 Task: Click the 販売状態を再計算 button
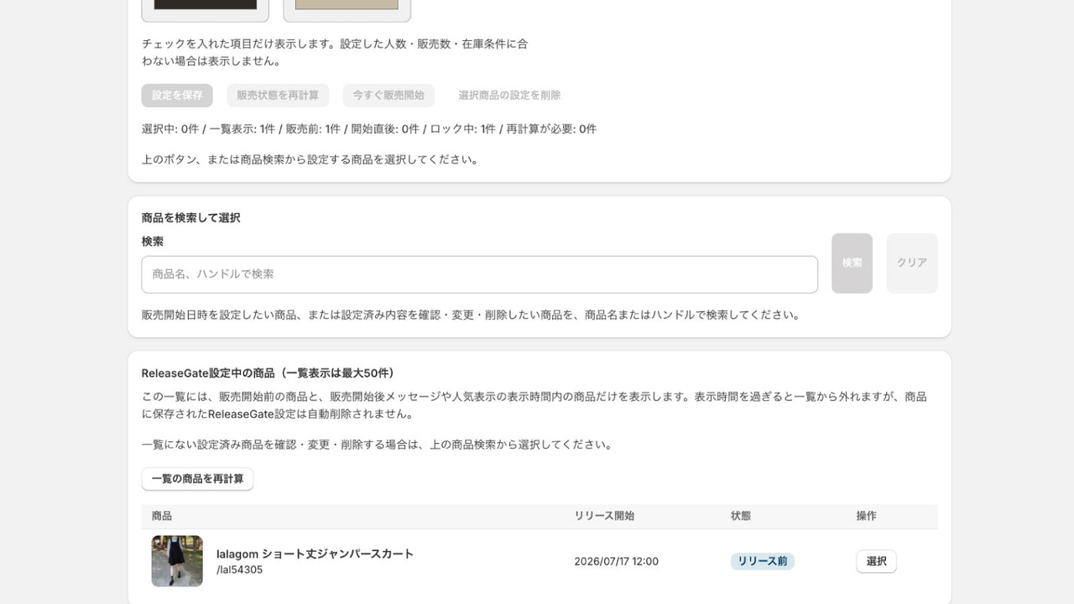(278, 96)
